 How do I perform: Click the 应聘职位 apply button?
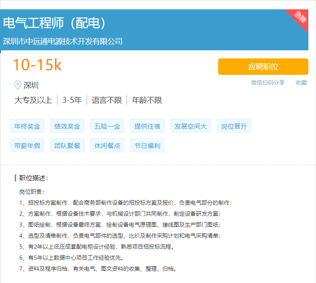click(x=263, y=66)
